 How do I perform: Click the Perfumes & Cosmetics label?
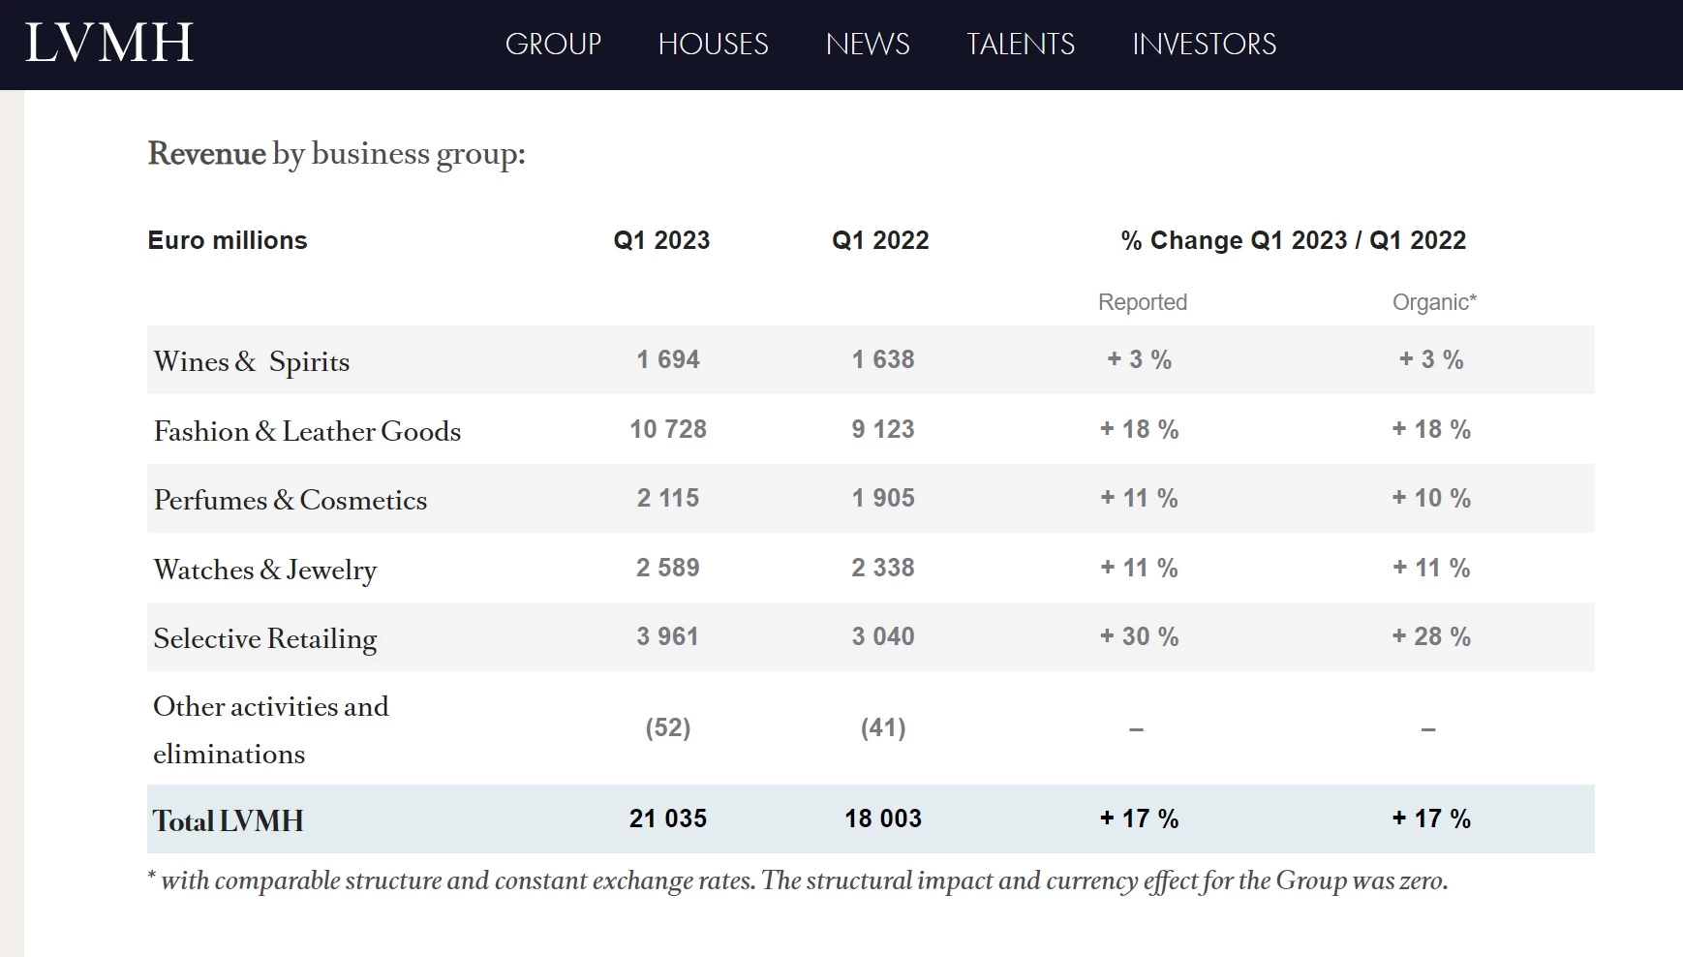click(x=289, y=499)
